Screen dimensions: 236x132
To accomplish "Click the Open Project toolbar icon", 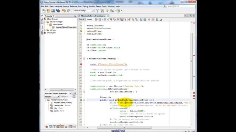I will click(53, 11).
